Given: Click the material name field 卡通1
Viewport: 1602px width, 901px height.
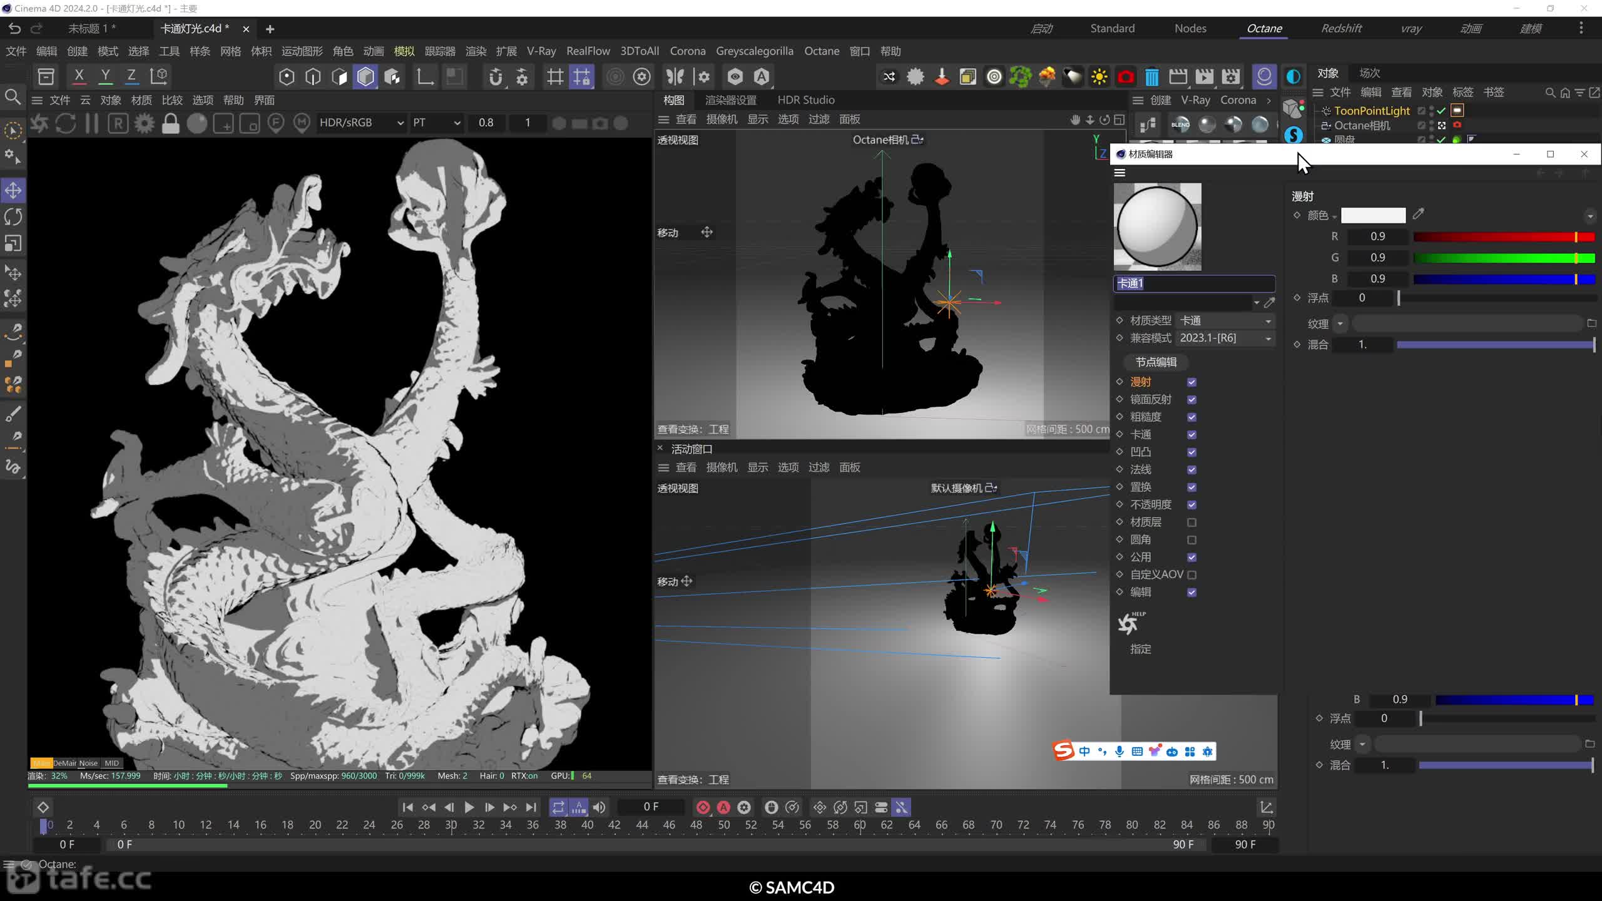Looking at the screenshot, I should tap(1194, 283).
